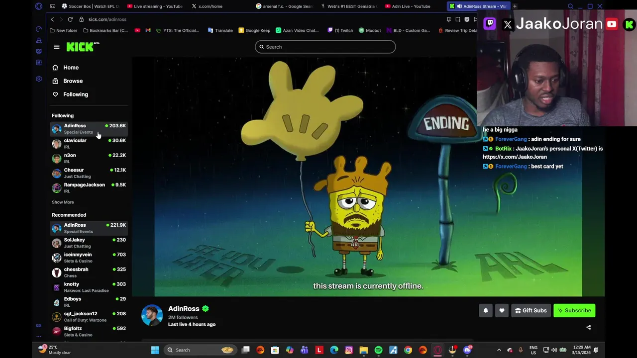Show hidden system tray icons chevron
The height and width of the screenshot is (358, 637).
click(500, 351)
